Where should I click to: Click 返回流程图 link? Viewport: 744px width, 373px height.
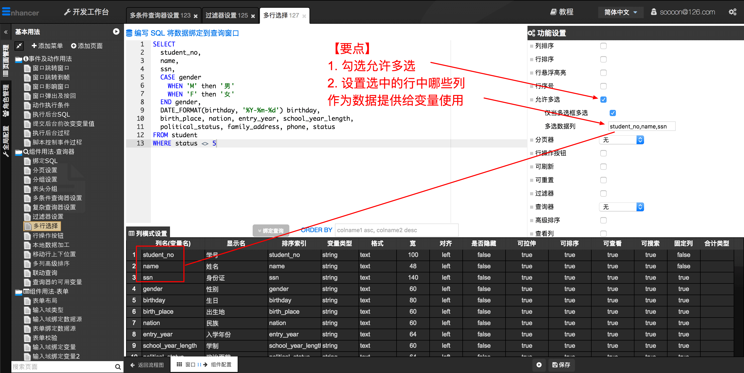pyautogui.click(x=147, y=365)
